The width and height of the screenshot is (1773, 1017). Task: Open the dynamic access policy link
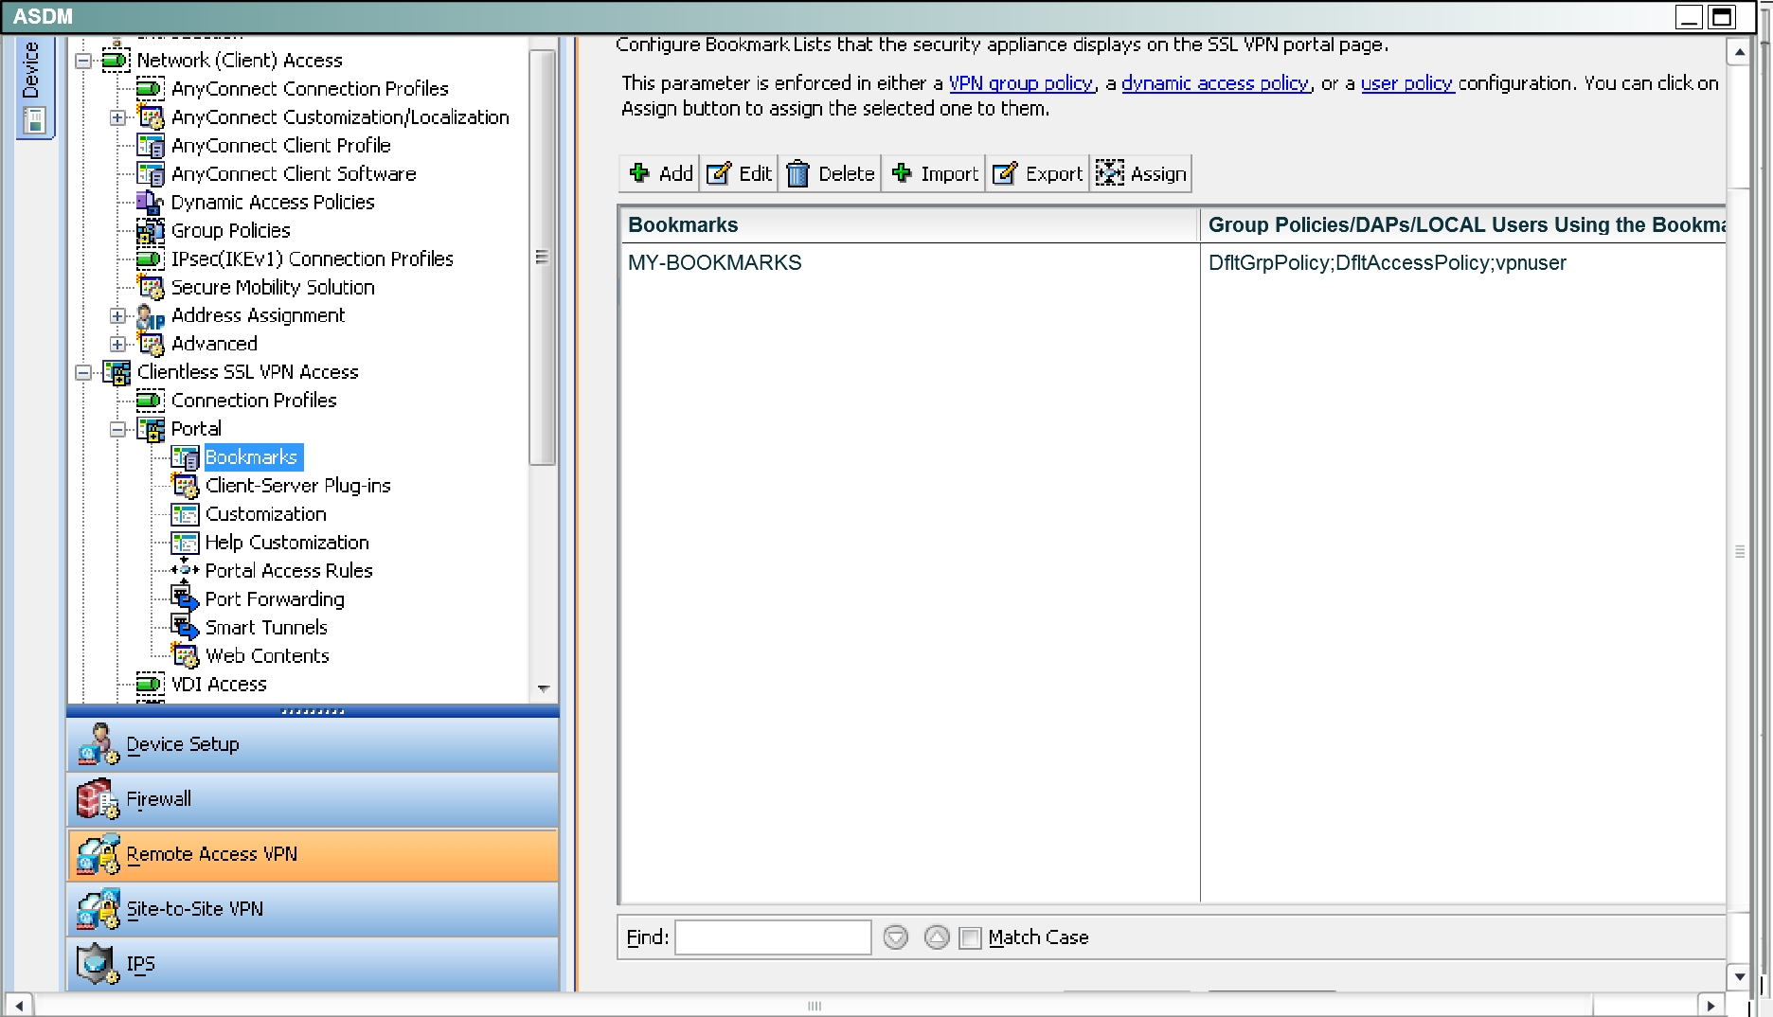(x=1215, y=83)
